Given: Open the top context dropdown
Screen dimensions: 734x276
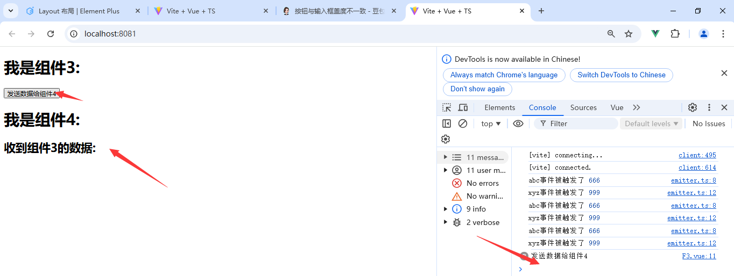Looking at the screenshot, I should pyautogui.click(x=491, y=124).
